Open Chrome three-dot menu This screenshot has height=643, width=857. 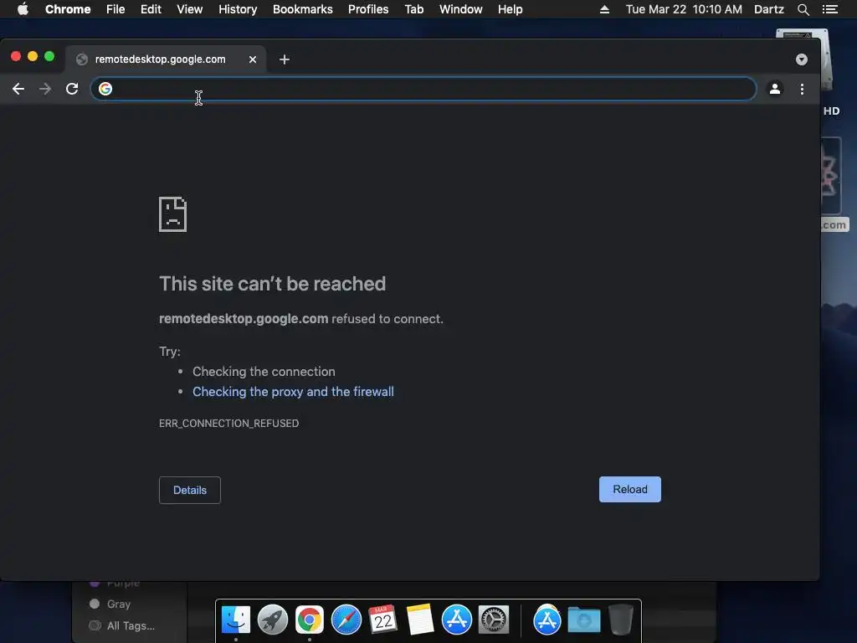point(802,89)
